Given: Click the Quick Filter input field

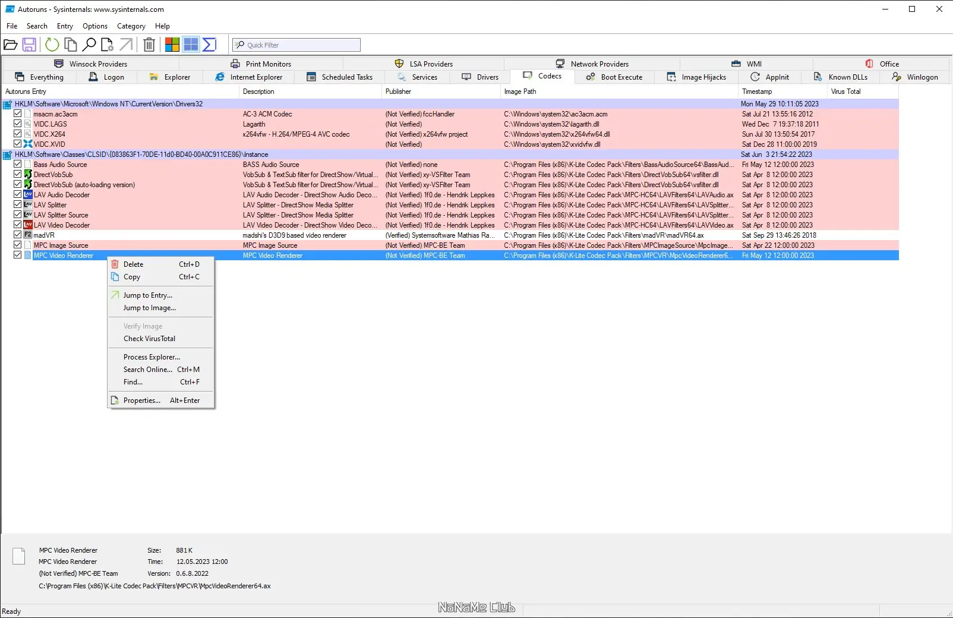Looking at the screenshot, I should 296,45.
